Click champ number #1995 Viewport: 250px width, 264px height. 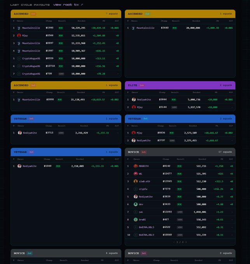pyautogui.click(x=49, y=28)
